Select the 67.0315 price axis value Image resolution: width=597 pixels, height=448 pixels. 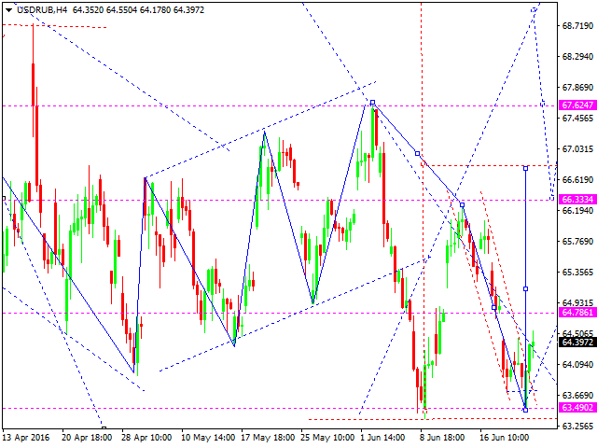coord(577,149)
